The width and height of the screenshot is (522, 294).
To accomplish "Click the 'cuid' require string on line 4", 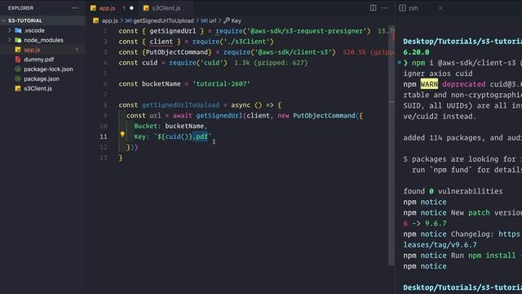I will click(212, 63).
